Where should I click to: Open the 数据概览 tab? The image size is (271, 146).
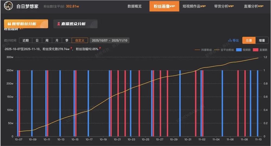pos(134,6)
